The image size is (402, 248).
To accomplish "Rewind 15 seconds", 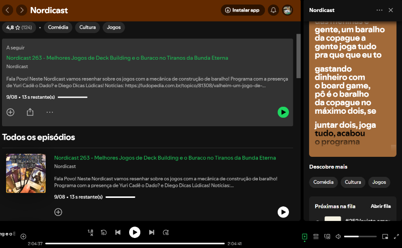I will [104, 232].
